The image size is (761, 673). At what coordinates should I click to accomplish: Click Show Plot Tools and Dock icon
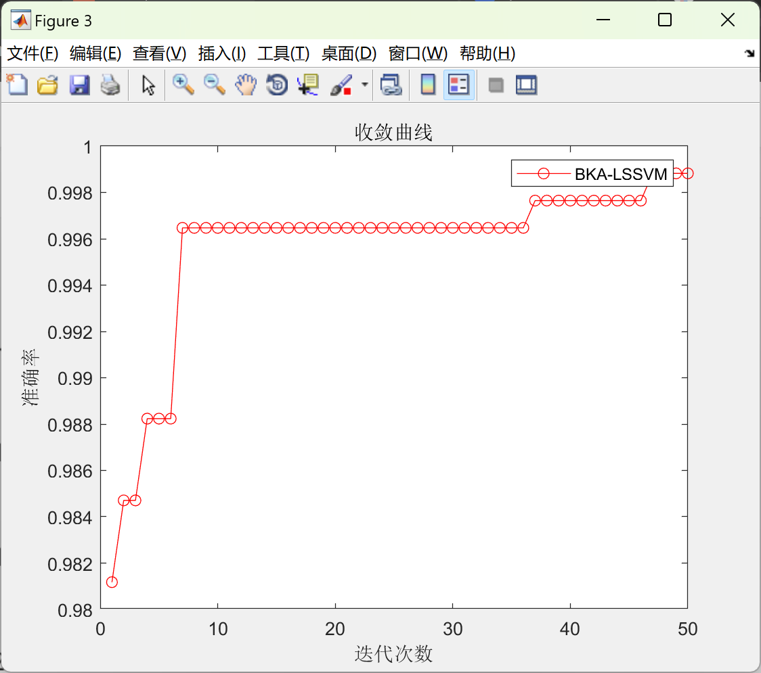pyautogui.click(x=526, y=85)
